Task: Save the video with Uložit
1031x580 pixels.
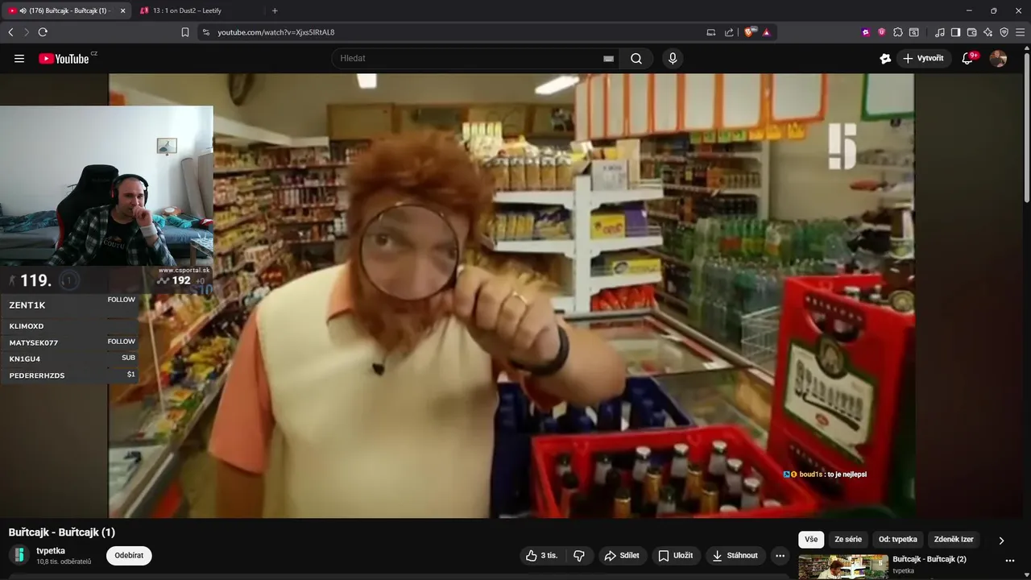Action: point(676,555)
